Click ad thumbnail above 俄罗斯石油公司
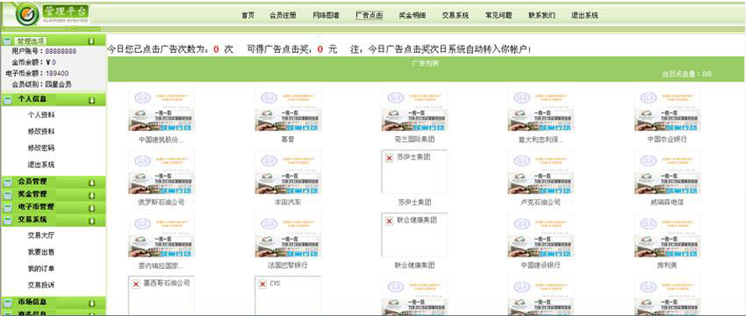Viewport: 746px width, 316px height. pos(161,171)
